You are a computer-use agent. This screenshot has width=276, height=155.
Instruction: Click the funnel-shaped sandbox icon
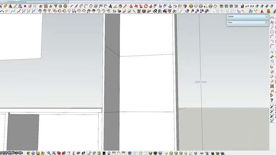tap(50, 11)
